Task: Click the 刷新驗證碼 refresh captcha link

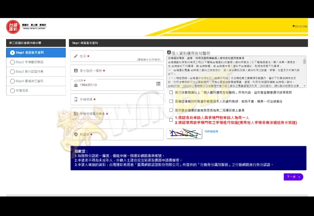Action: pos(211,131)
